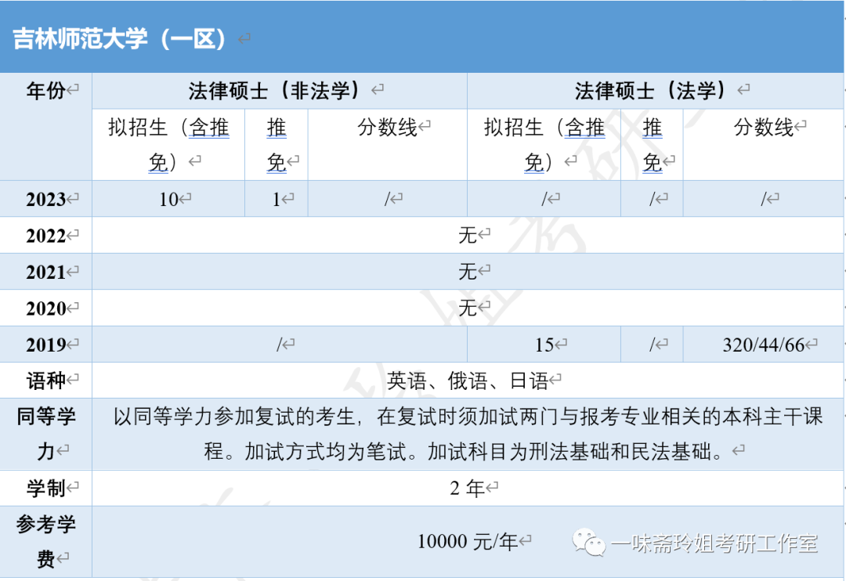
Task: Click the slash in 2019 非法学 merged cell
Action: (279, 345)
